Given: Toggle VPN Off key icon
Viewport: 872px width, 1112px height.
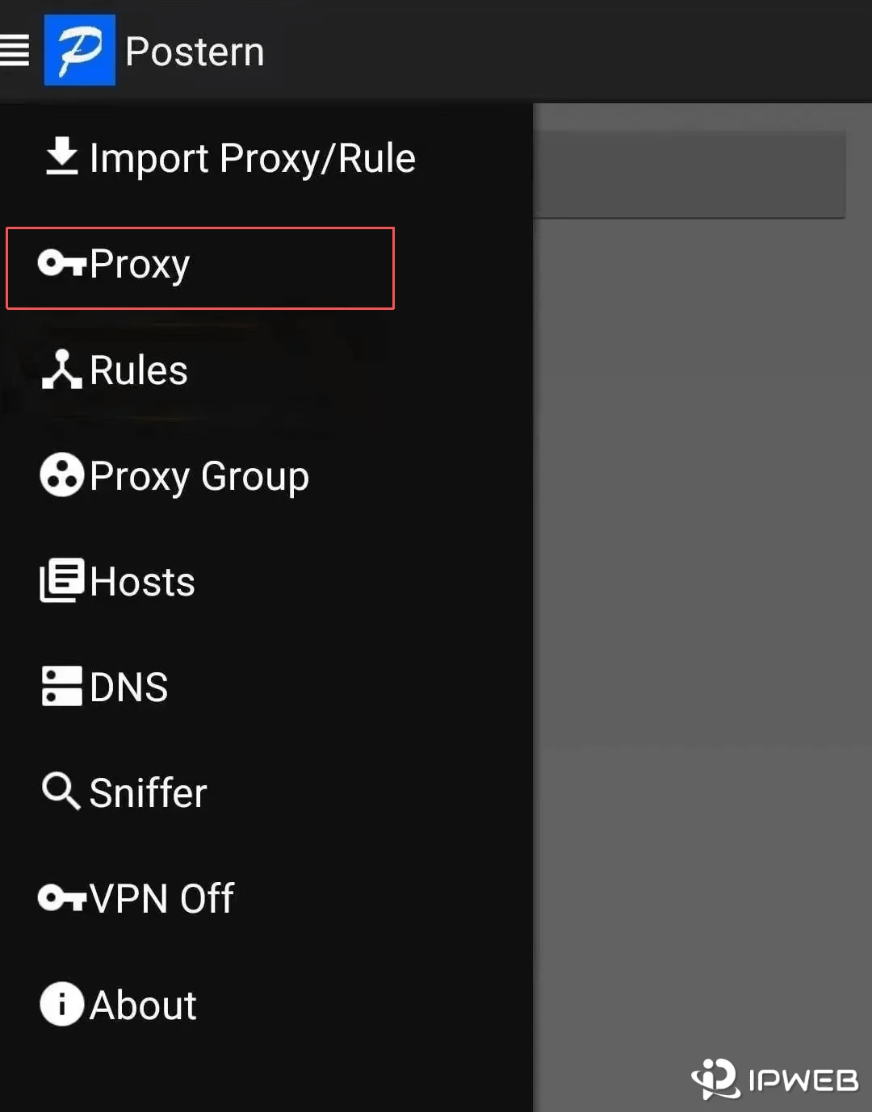Looking at the screenshot, I should point(61,897).
